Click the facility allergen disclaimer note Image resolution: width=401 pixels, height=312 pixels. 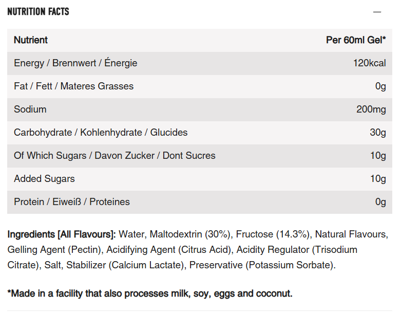coord(150,293)
